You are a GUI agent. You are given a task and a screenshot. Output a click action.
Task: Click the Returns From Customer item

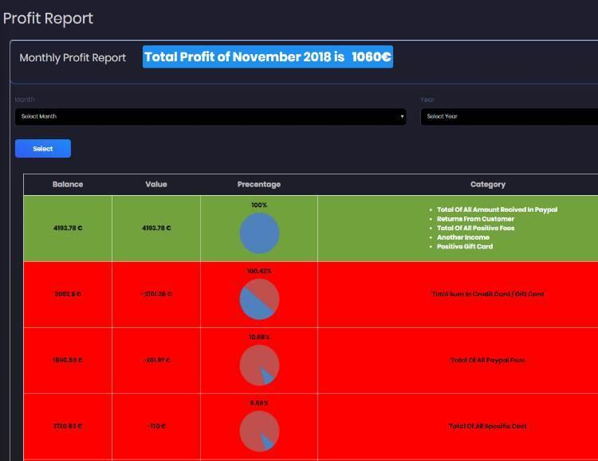click(475, 219)
